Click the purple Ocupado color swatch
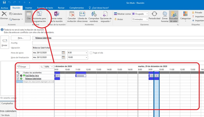The image size is (204, 117). [133, 14]
